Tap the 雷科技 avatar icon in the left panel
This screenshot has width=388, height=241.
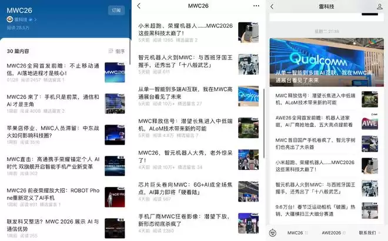coord(9,19)
